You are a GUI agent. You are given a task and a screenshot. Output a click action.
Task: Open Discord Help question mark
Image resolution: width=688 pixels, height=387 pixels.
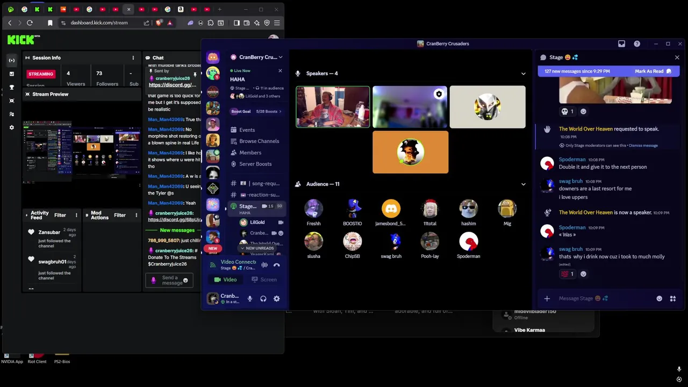[x=637, y=44]
